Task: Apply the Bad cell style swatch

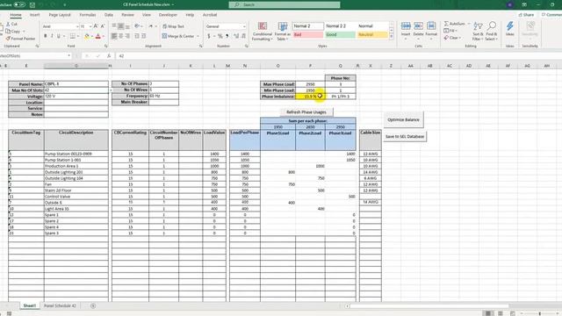Action: 308,35
